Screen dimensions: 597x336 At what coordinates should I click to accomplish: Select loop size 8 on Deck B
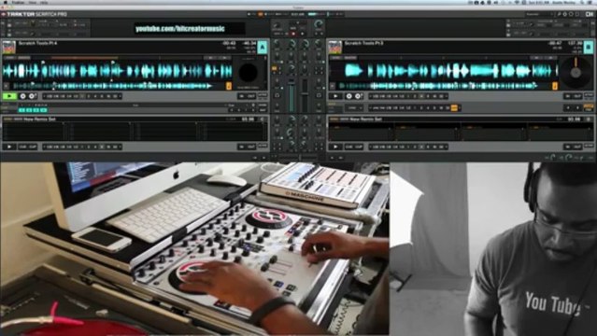(428, 96)
